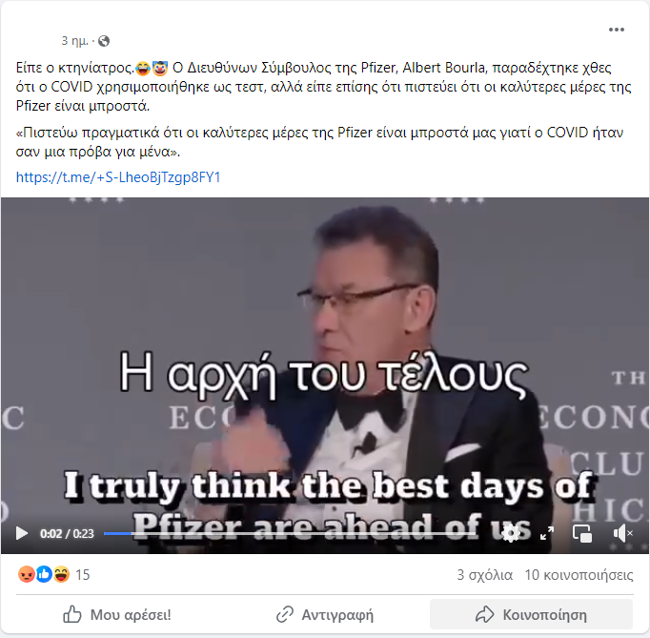Click the 3 ημ. post timestamp

tap(75, 41)
